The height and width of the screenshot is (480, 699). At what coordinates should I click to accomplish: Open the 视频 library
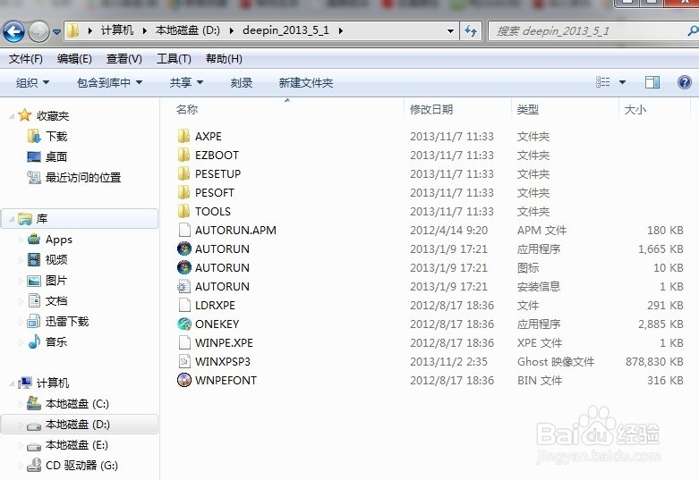click(x=56, y=259)
